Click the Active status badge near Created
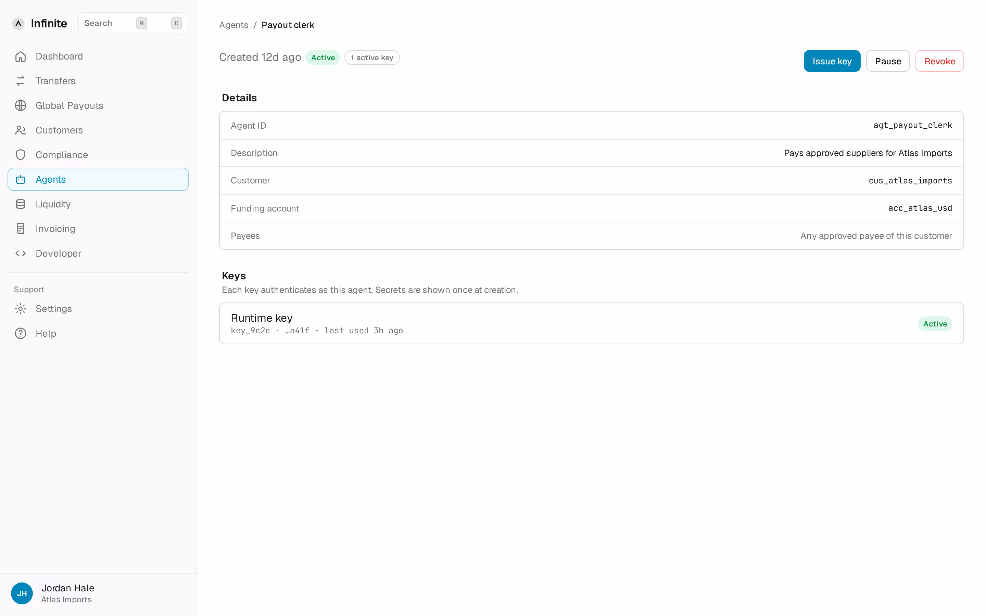986x616 pixels. tap(323, 57)
